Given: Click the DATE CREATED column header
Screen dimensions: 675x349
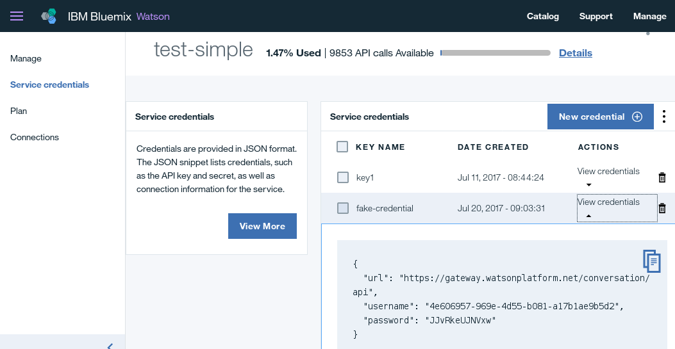Looking at the screenshot, I should point(493,147).
